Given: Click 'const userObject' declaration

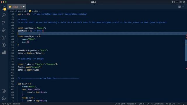Looking at the screenshot, I should pos(29,36).
